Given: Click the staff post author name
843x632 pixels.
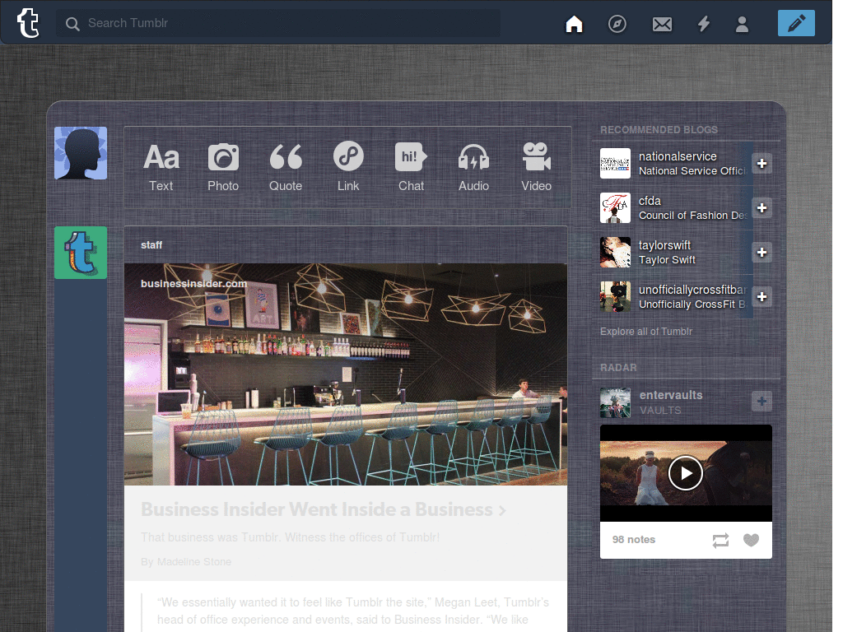Looking at the screenshot, I should (x=151, y=245).
